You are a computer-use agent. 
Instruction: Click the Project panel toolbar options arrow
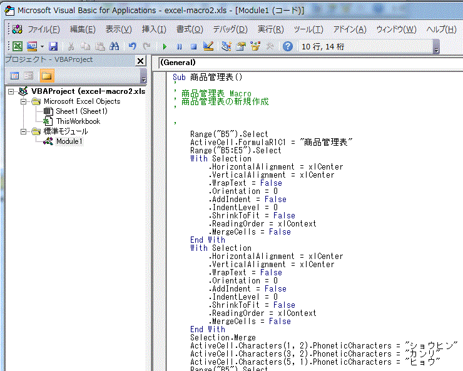pyautogui.click(x=143, y=76)
